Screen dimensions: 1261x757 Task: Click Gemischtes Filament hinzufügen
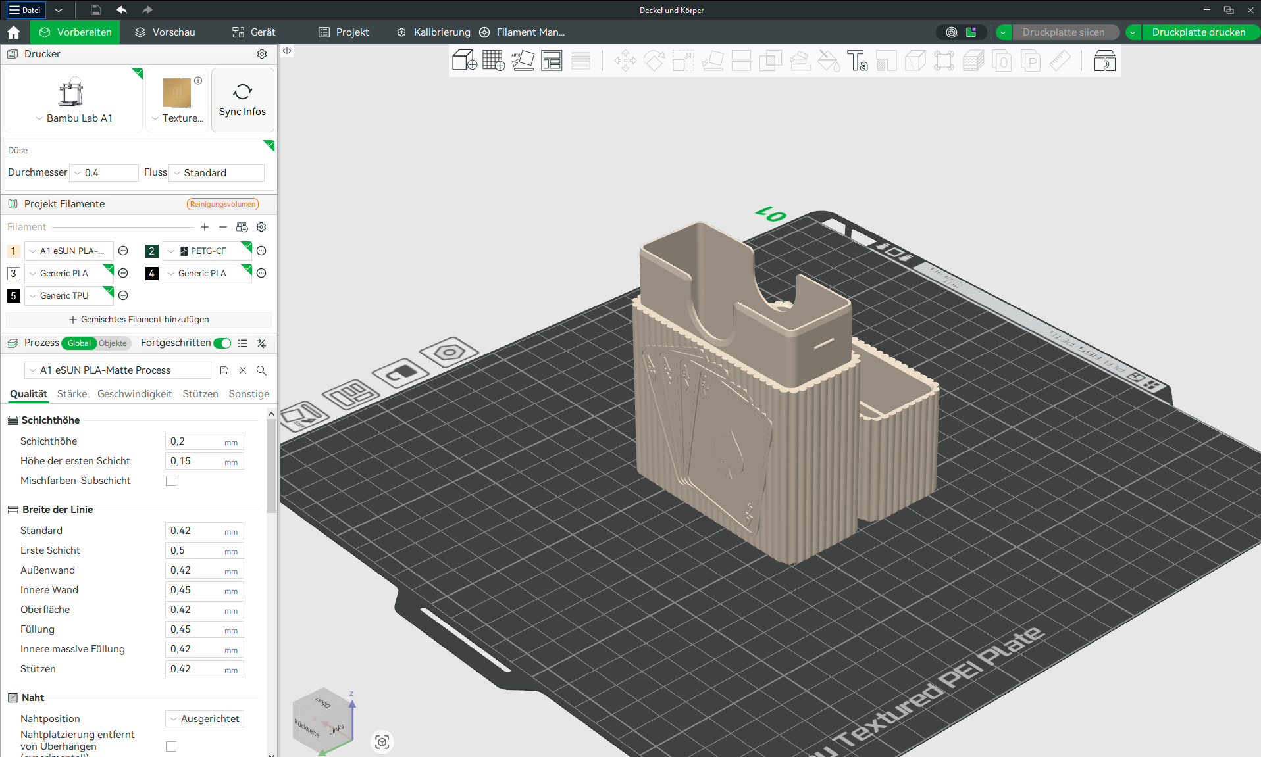click(139, 320)
